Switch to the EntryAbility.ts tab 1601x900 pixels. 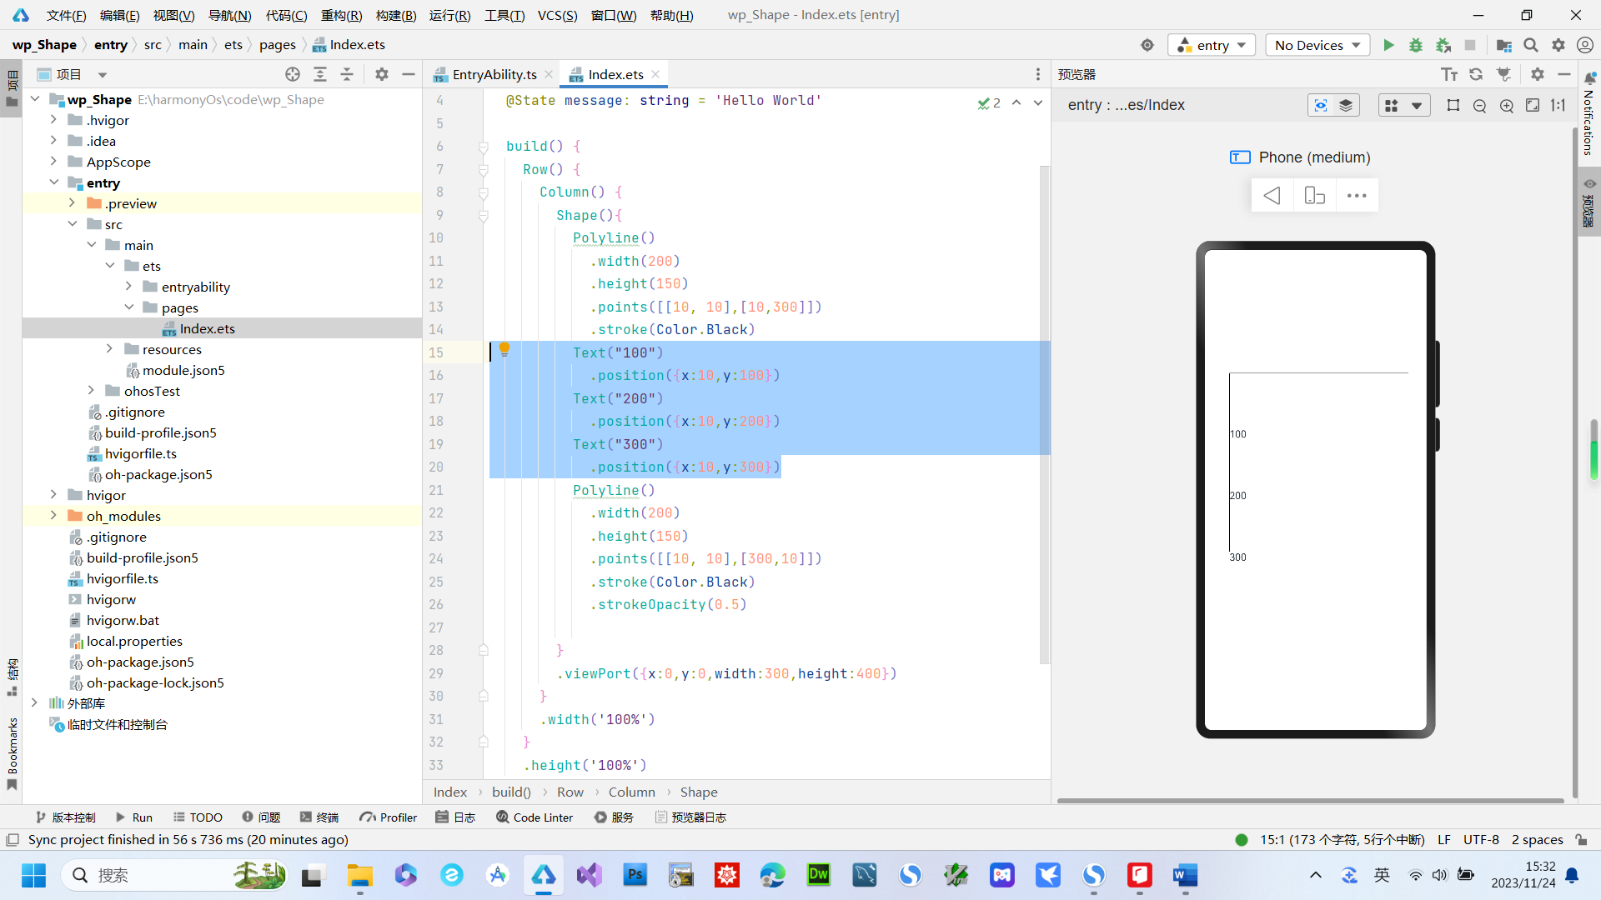(x=494, y=74)
